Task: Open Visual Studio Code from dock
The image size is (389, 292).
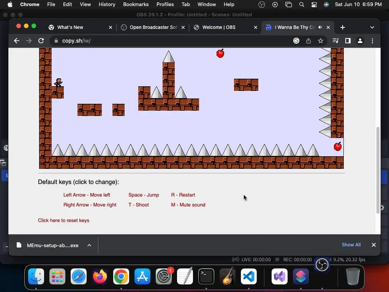Action: (x=249, y=276)
